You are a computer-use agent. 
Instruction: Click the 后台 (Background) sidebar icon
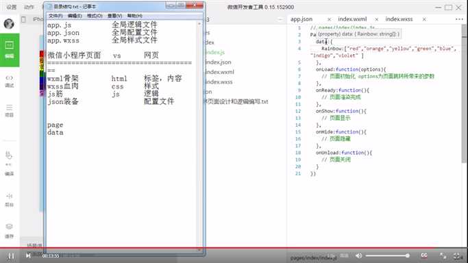click(10, 200)
